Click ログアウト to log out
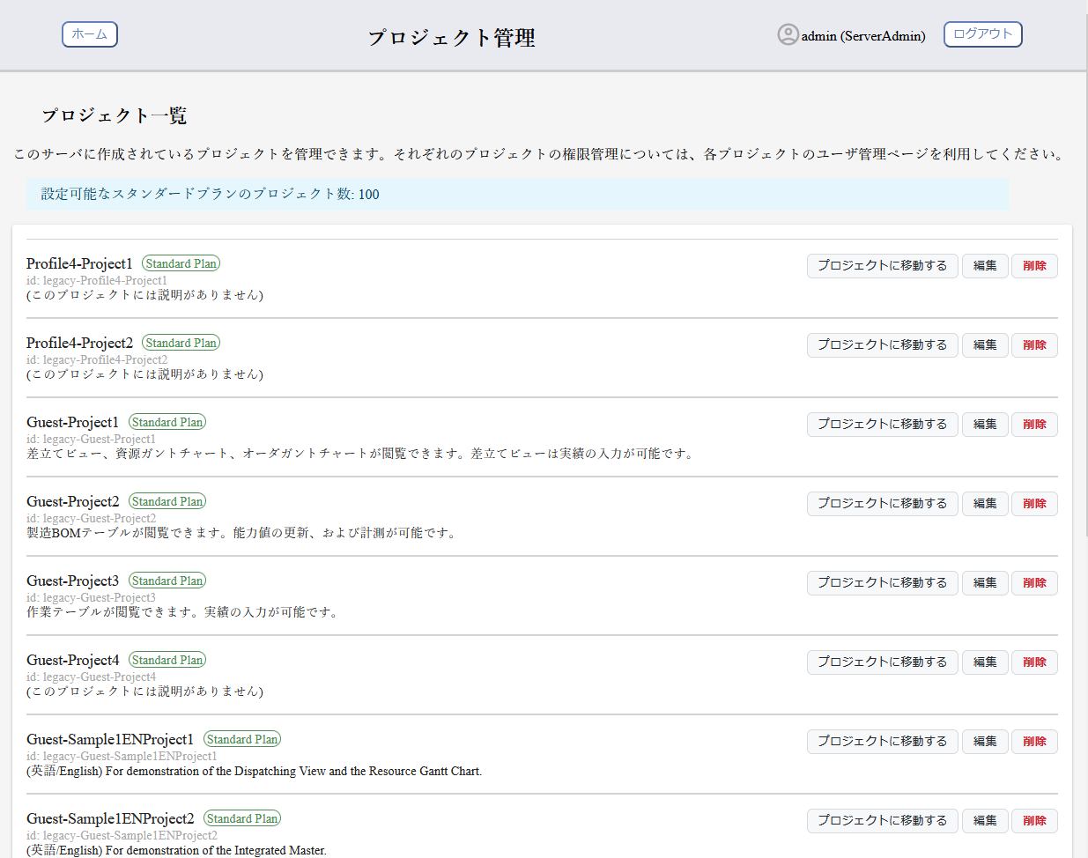This screenshot has width=1088, height=858. pyautogui.click(x=982, y=34)
